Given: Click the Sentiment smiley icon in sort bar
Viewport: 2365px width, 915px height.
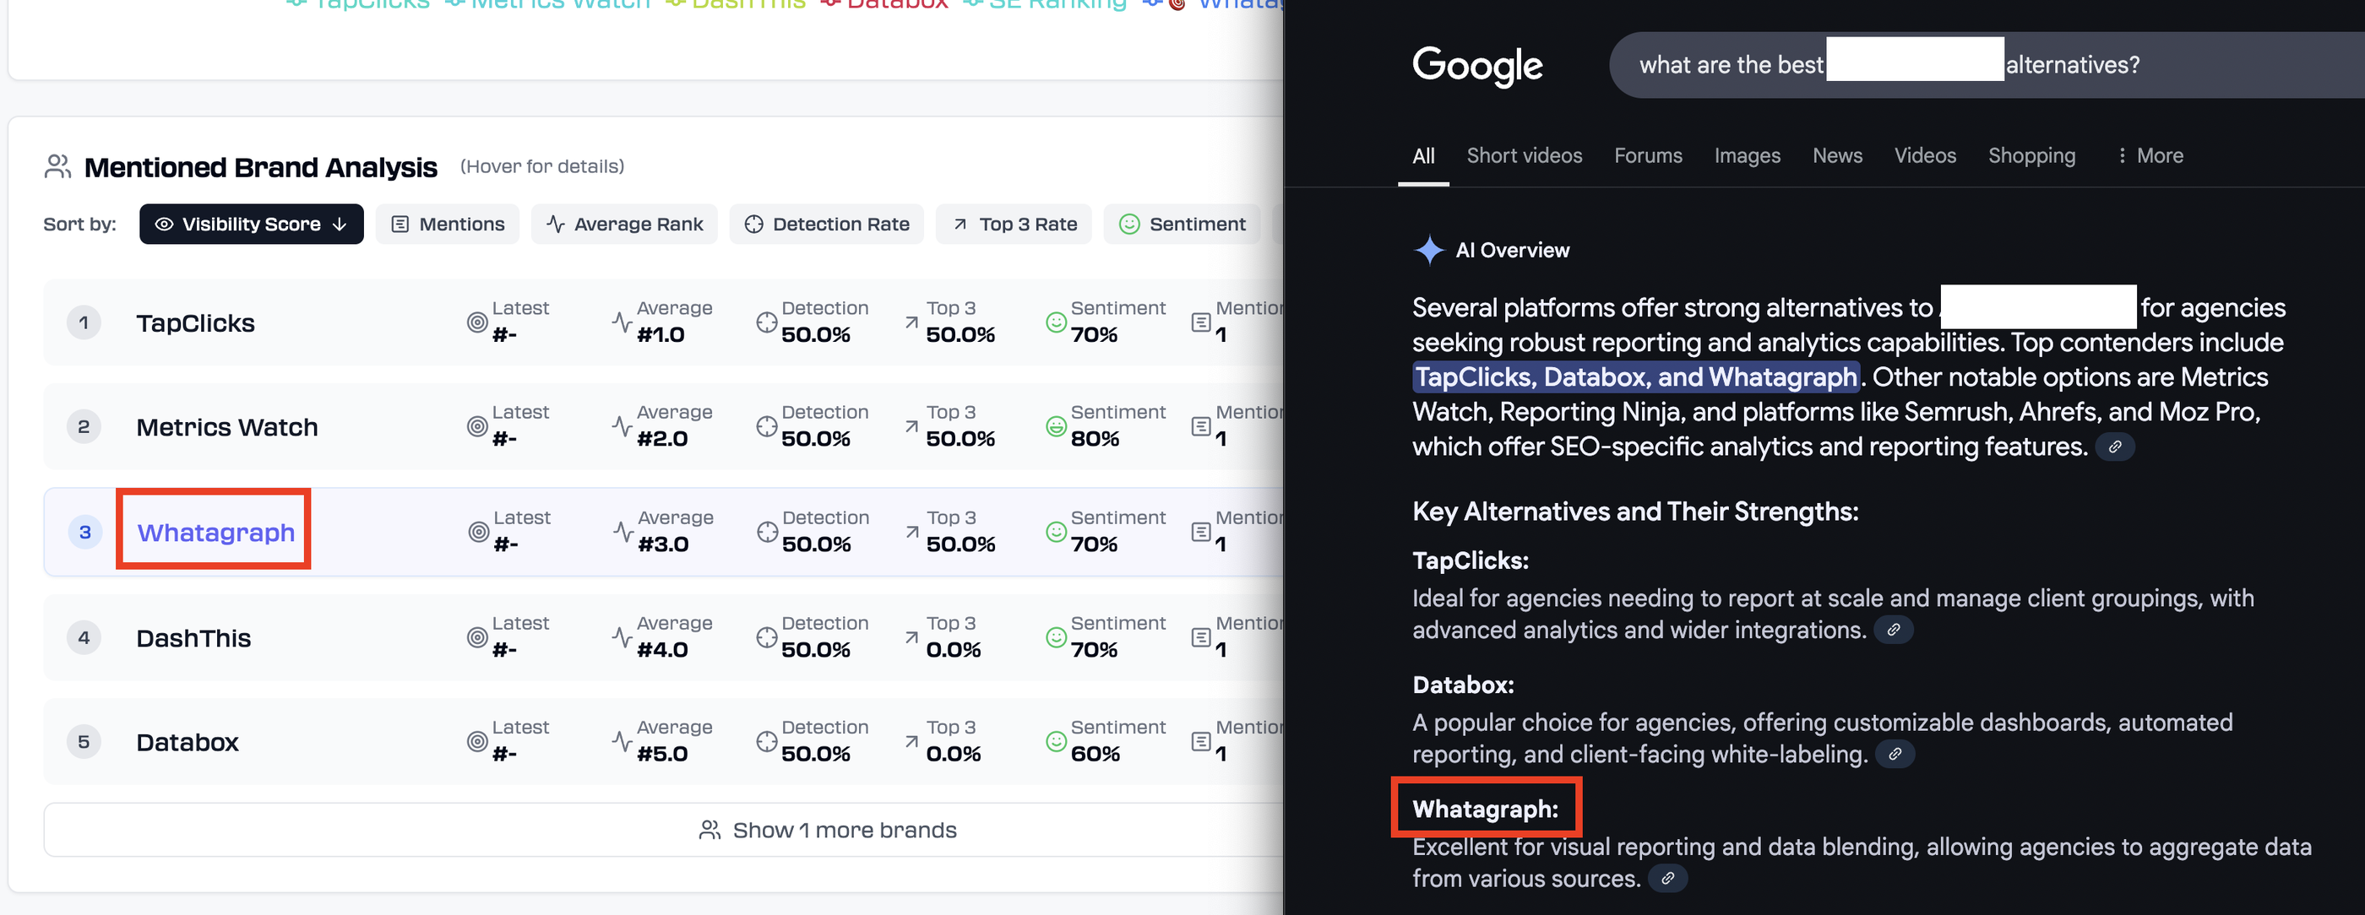Looking at the screenshot, I should tap(1130, 223).
